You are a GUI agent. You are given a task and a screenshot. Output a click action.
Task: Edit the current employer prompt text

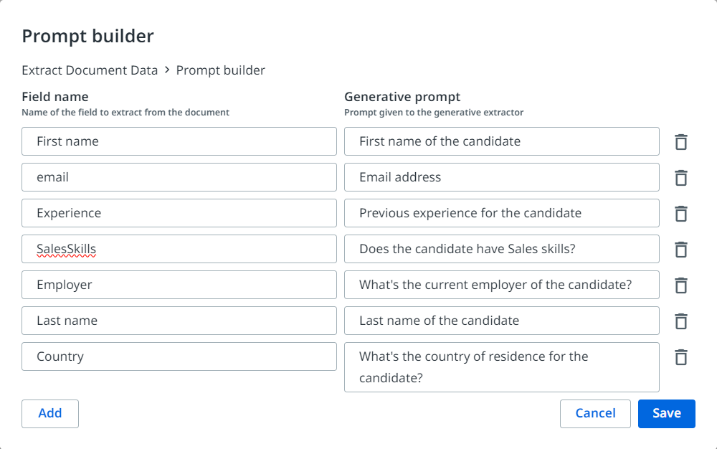click(x=501, y=285)
